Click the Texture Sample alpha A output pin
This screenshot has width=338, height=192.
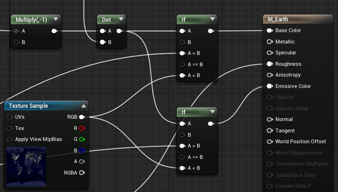[x=82, y=161]
